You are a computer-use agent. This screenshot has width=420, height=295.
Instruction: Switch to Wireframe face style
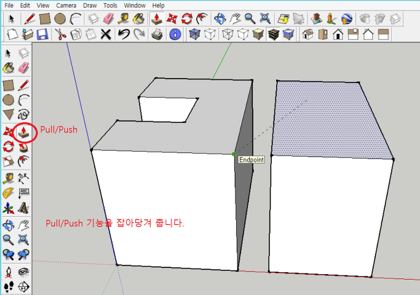[228, 34]
